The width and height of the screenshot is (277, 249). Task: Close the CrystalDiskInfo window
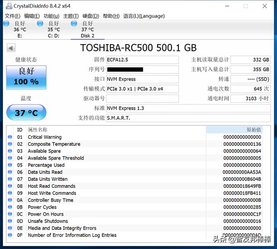264,6
